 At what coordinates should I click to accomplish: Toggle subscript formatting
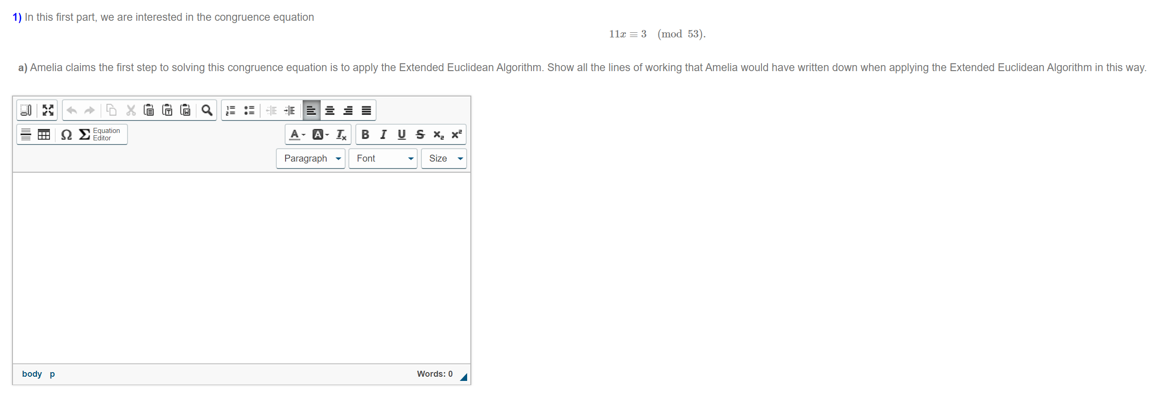click(438, 134)
